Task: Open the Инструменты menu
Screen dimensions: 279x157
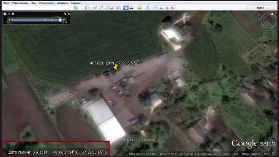Action: click(46, 3)
